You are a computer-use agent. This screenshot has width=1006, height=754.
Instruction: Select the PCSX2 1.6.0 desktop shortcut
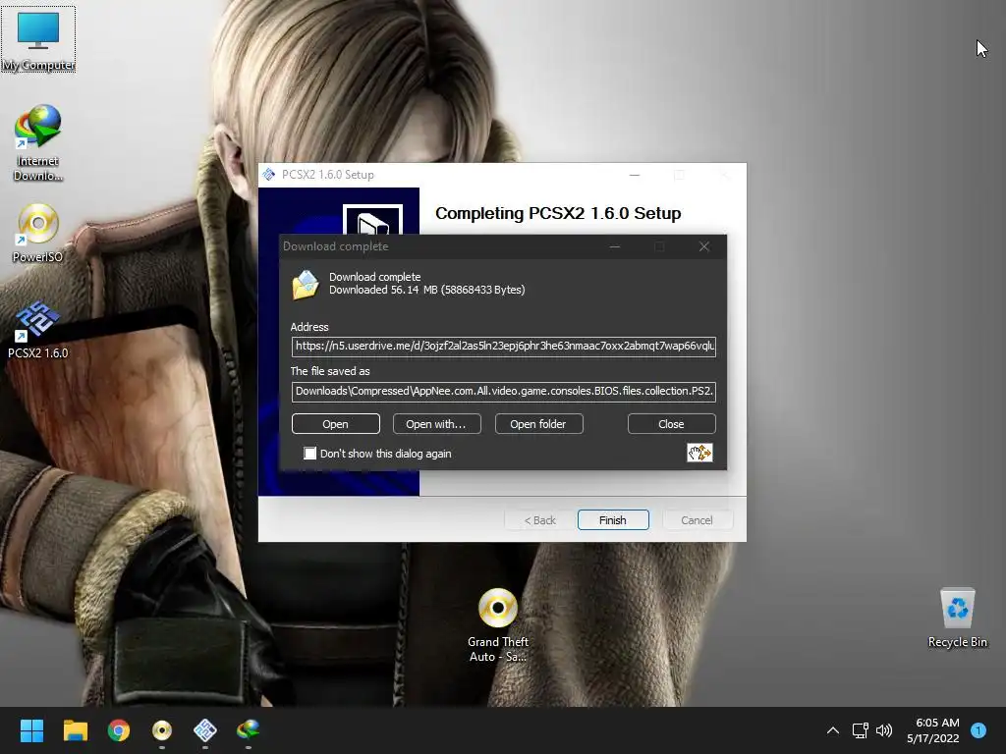tap(38, 330)
